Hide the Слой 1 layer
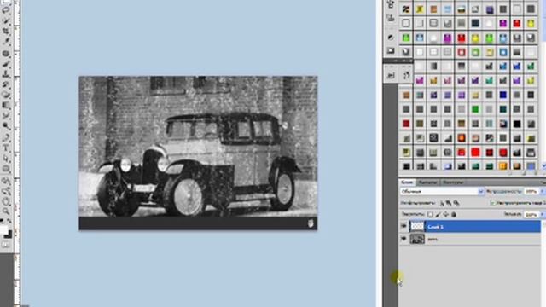 404,226
